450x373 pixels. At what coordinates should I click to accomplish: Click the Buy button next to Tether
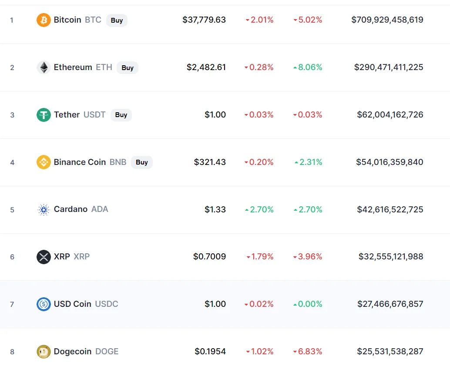pos(121,115)
